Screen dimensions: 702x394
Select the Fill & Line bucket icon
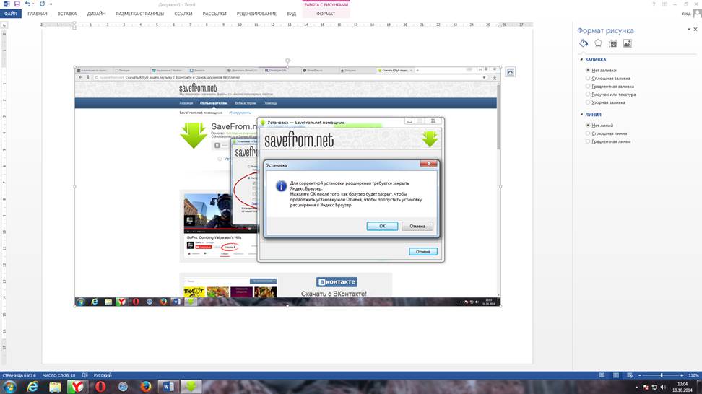(x=584, y=43)
